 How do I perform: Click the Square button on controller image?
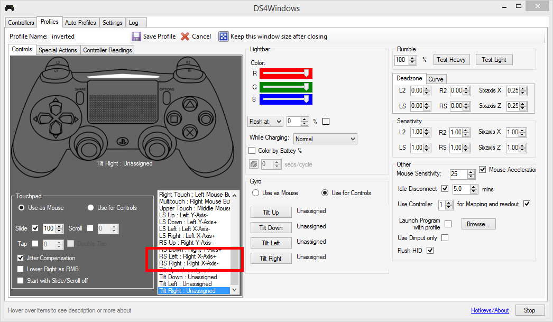[174, 118]
